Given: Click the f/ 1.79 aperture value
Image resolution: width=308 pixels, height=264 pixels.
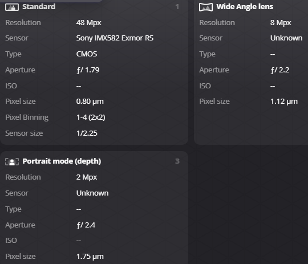Looking at the screenshot, I should click(x=88, y=70).
